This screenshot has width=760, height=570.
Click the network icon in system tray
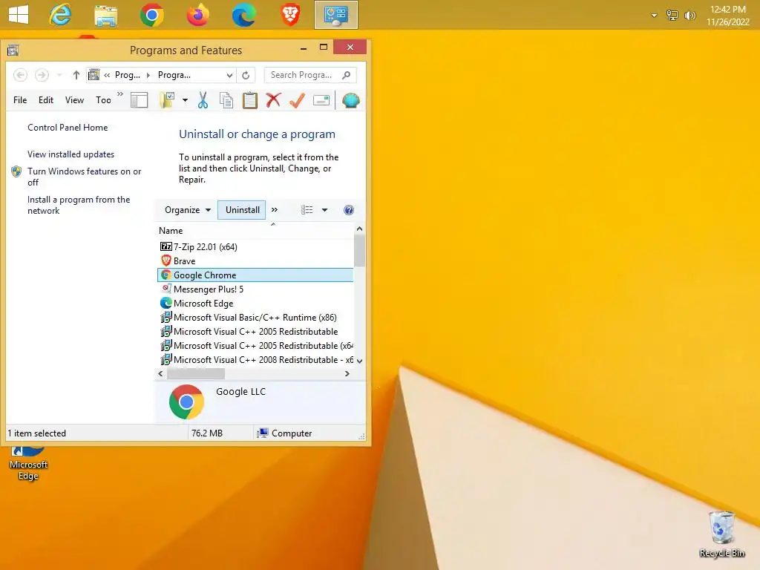pyautogui.click(x=672, y=16)
